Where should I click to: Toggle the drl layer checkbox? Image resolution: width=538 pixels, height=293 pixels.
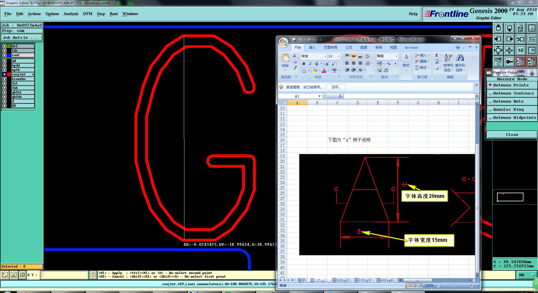pyautogui.click(x=4, y=46)
